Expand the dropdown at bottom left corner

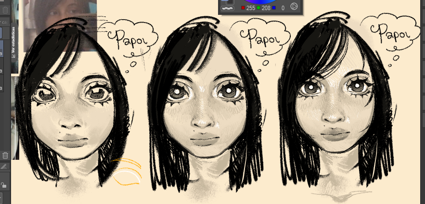tap(1, 197)
